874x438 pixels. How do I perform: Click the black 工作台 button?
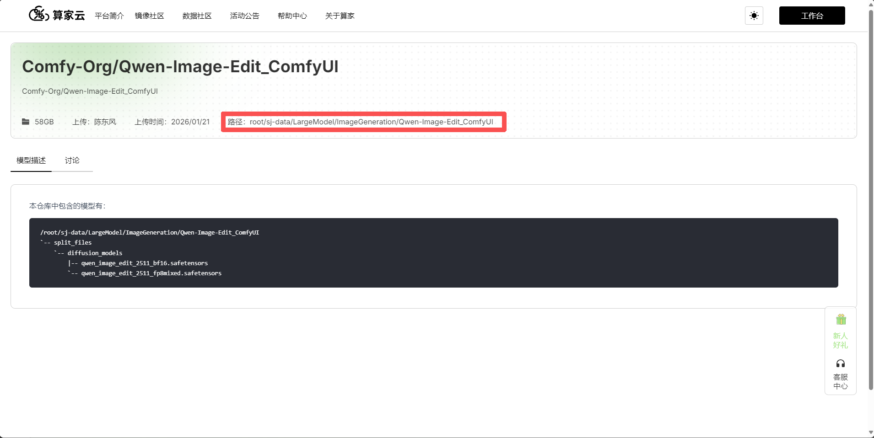click(x=812, y=16)
